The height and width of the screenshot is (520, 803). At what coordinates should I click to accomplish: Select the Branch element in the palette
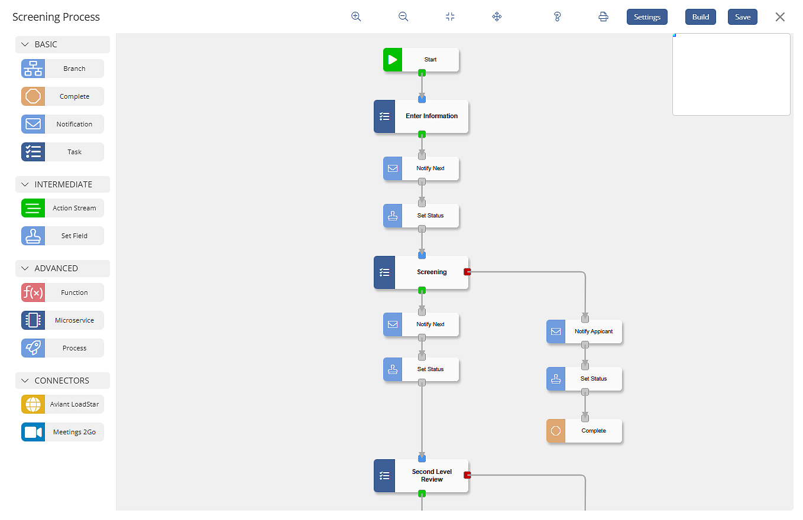point(63,69)
